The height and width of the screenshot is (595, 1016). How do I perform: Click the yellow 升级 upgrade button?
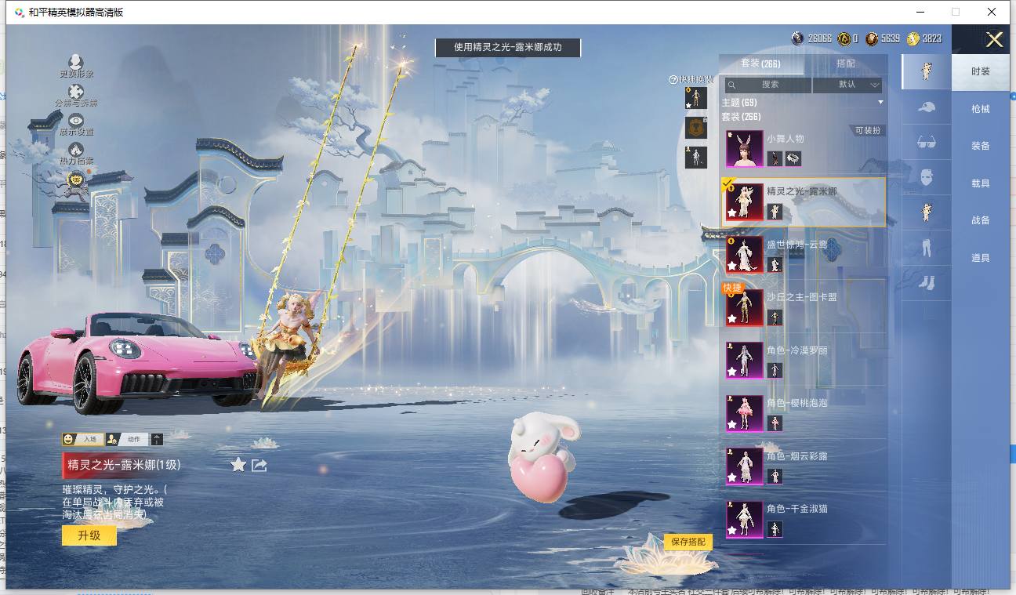[89, 535]
